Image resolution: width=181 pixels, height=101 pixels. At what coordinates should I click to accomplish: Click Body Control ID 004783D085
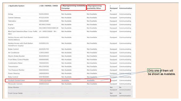click(44, 77)
